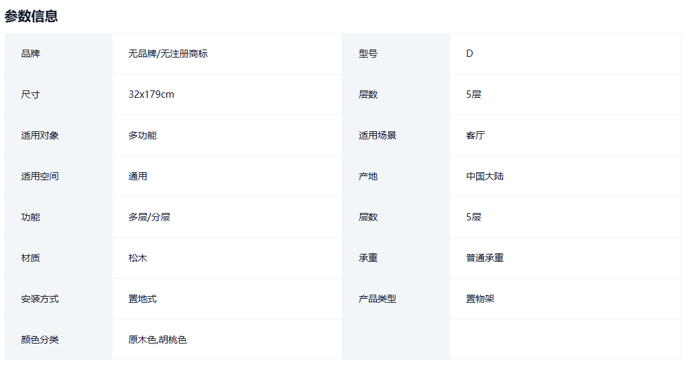This screenshot has width=688, height=365.
Task: Click the 参数信息 section heading
Action: [31, 16]
